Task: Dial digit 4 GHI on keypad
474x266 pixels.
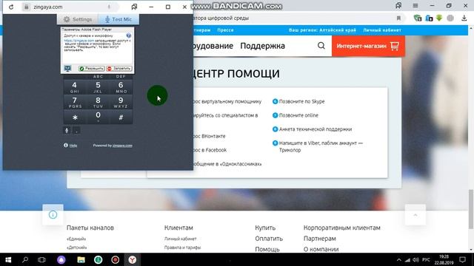Action: [74, 87]
